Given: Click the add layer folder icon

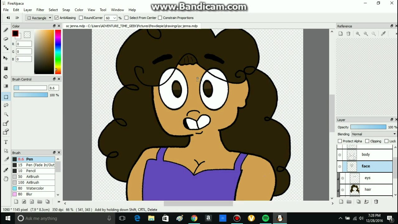Looking at the screenshot, I should 349,202.
